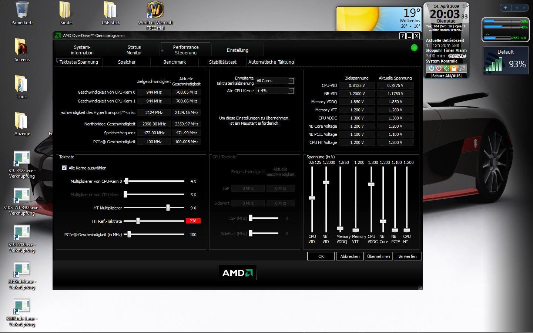Click Zielgeschwindigkeit of CPU-Kern 0 944 MHz
The height and width of the screenshot is (333, 533).
click(154, 92)
